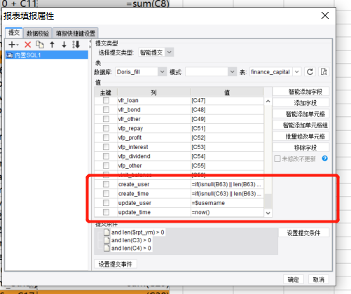Refresh the table list icon
351x294 pixels.
(x=310, y=71)
